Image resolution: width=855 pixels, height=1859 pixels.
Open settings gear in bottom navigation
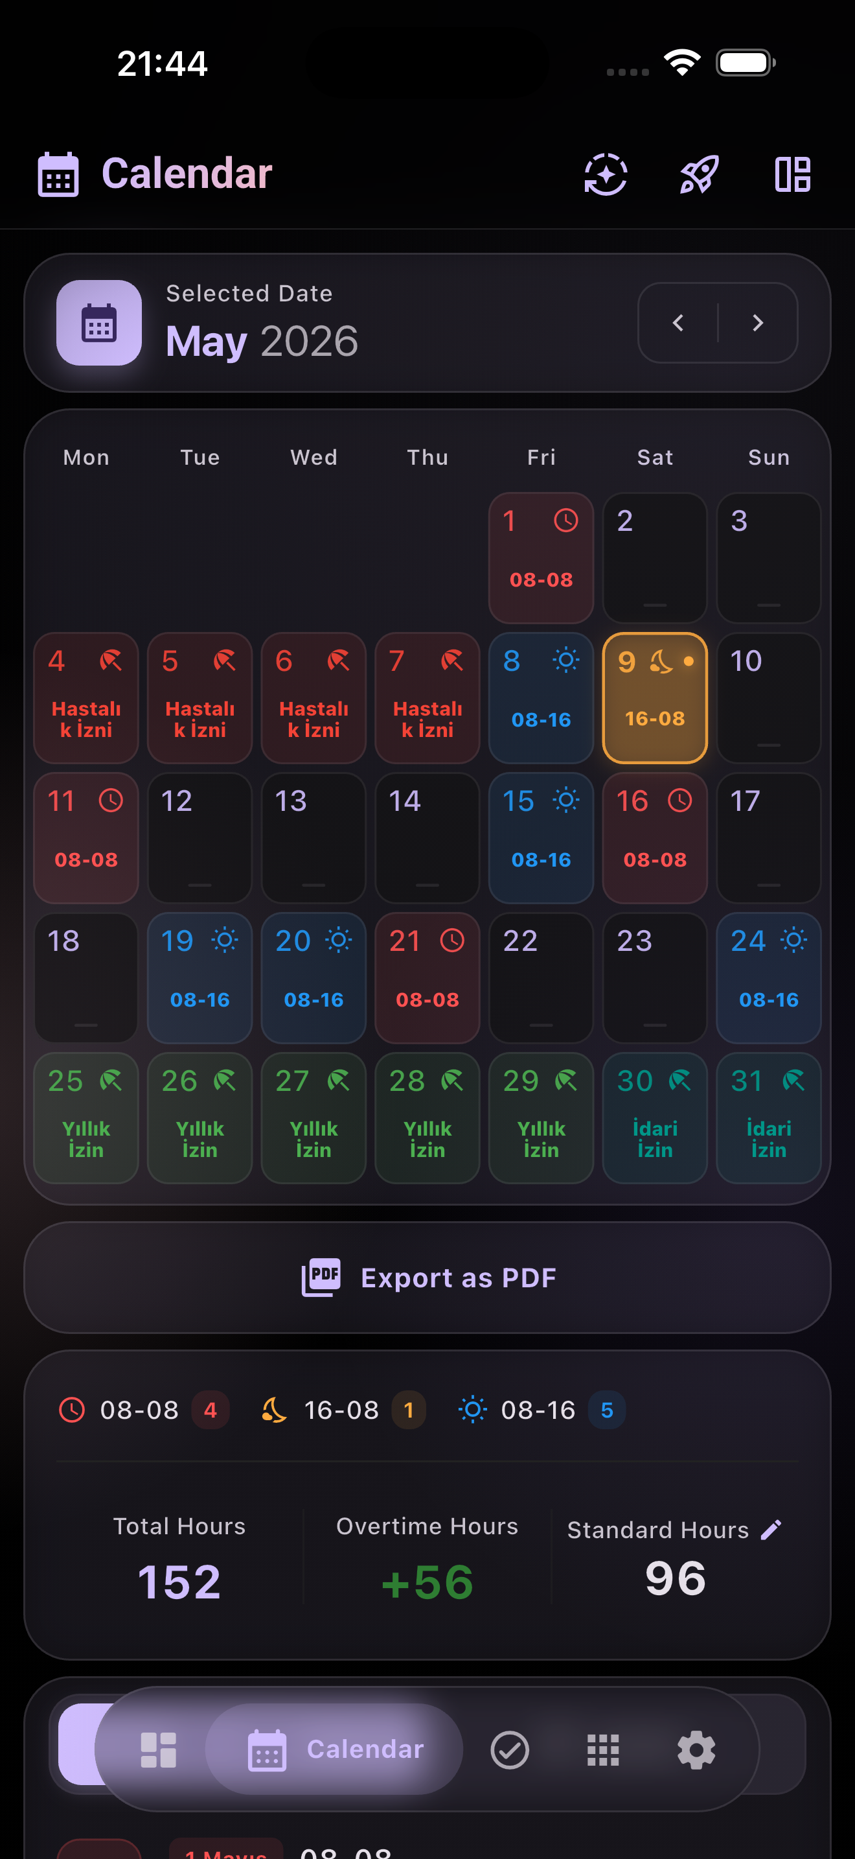click(x=696, y=1749)
